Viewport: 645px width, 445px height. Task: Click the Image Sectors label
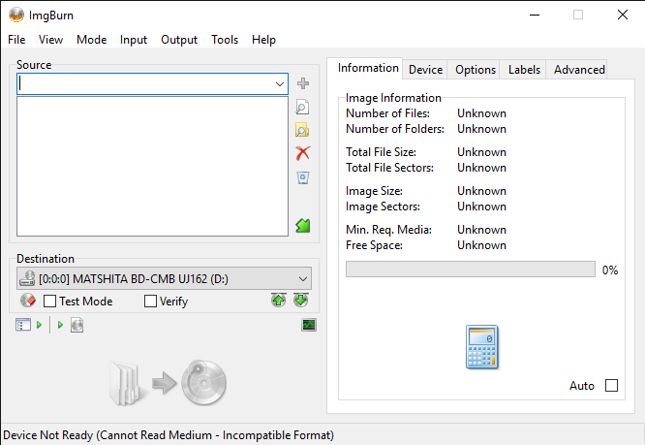pyautogui.click(x=383, y=207)
